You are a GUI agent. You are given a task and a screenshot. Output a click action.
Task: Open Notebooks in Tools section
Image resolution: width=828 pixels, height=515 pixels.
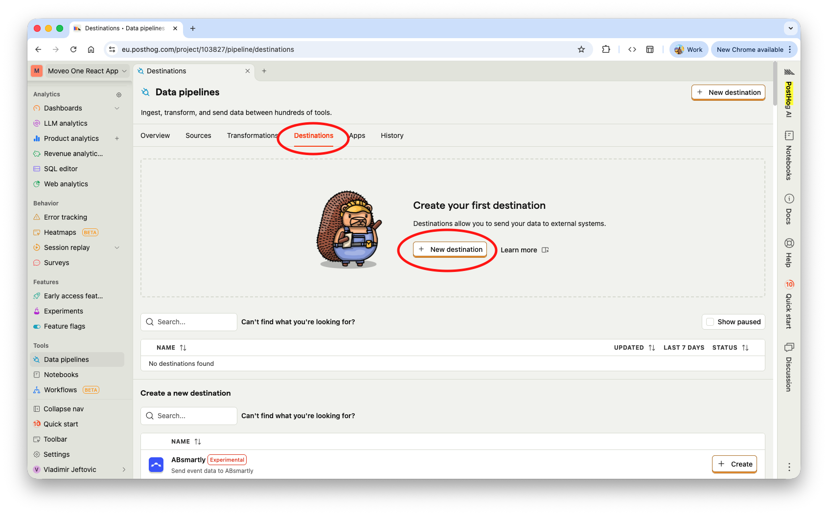click(x=61, y=375)
